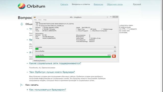Image resolution: width=163 pixels, height=92 pixels.
Task: Open the Обратная связь link
Action: click(x=115, y=4)
